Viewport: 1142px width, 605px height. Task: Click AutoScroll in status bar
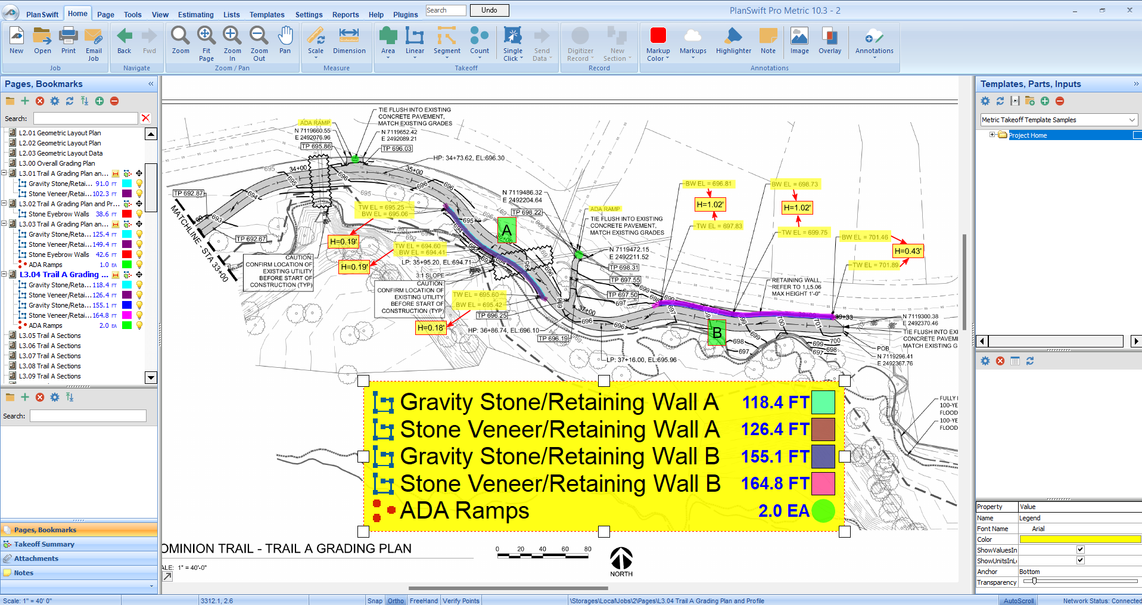[1019, 600]
